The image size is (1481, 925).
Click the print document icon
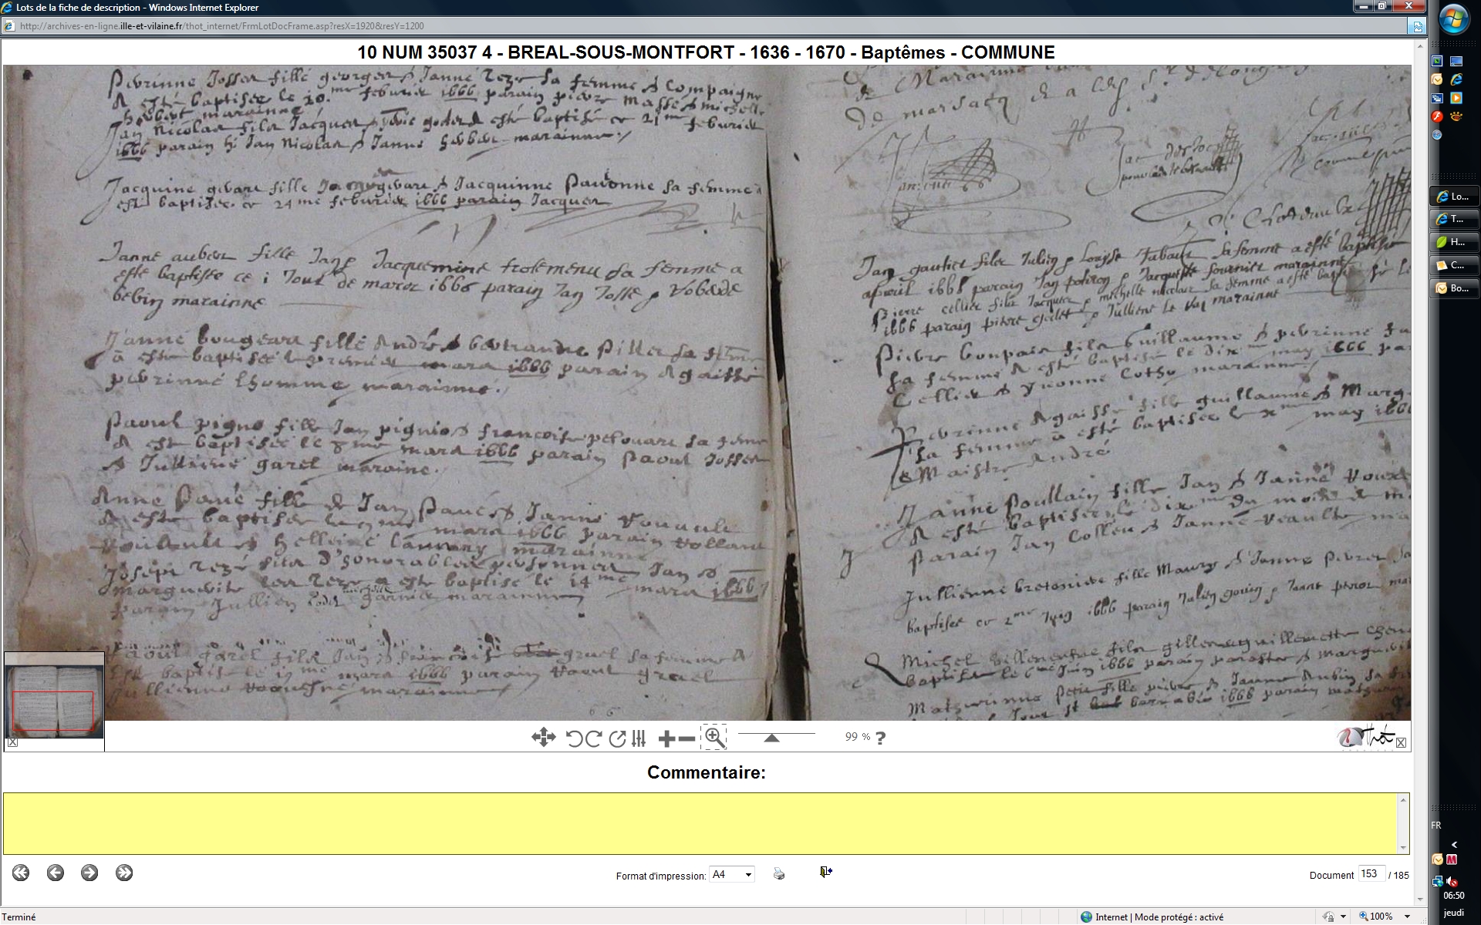pyautogui.click(x=779, y=873)
